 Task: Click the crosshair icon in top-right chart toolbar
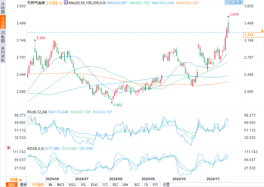[227, 2]
